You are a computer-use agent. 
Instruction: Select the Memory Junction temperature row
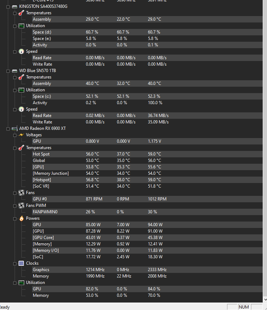click(51, 173)
